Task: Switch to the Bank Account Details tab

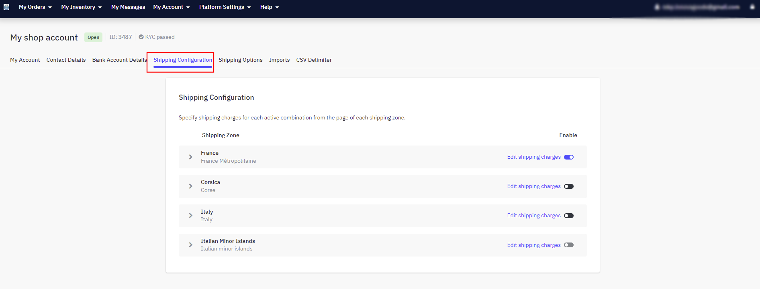Action: click(x=119, y=60)
